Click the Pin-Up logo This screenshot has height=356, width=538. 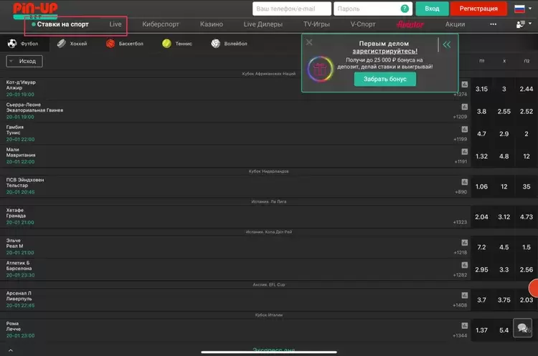(x=35, y=10)
